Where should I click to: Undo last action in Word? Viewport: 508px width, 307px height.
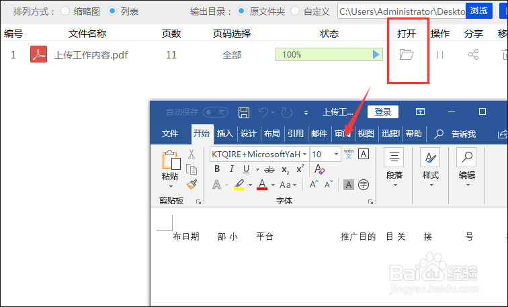pos(263,112)
